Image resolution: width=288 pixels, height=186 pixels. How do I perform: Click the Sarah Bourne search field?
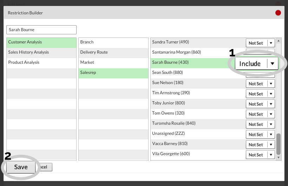[x=41, y=30]
